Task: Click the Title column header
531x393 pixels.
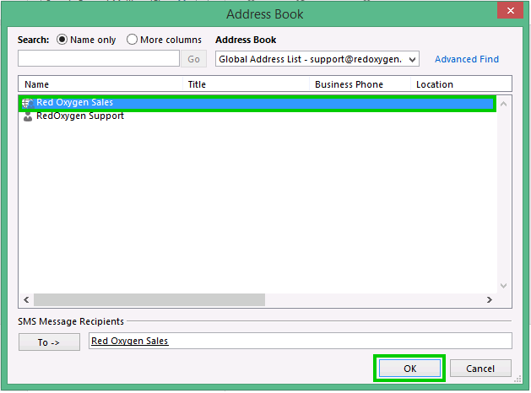Action: tap(247, 84)
